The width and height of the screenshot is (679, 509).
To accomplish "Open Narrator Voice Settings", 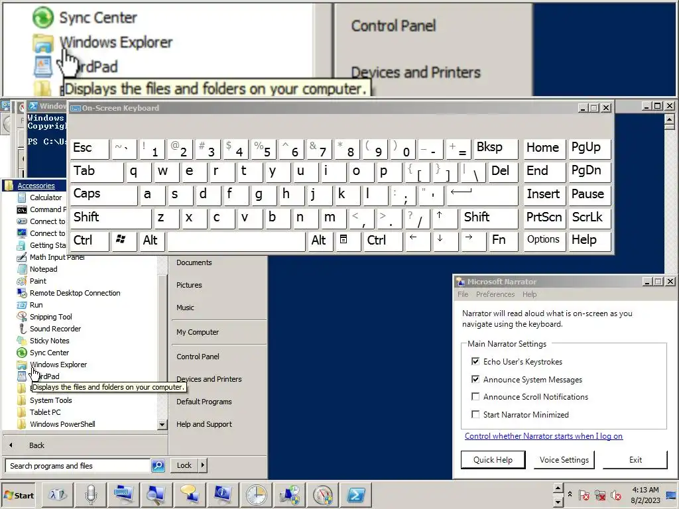I will click(564, 460).
